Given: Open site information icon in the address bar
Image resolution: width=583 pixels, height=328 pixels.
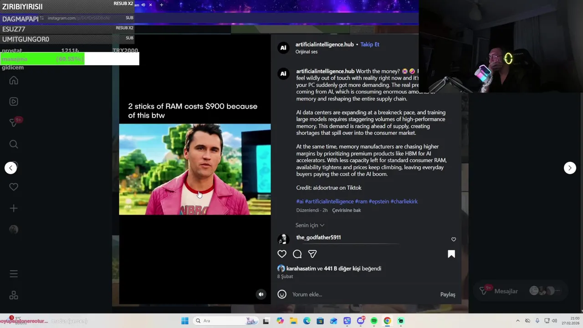Looking at the screenshot, I should pos(42,18).
